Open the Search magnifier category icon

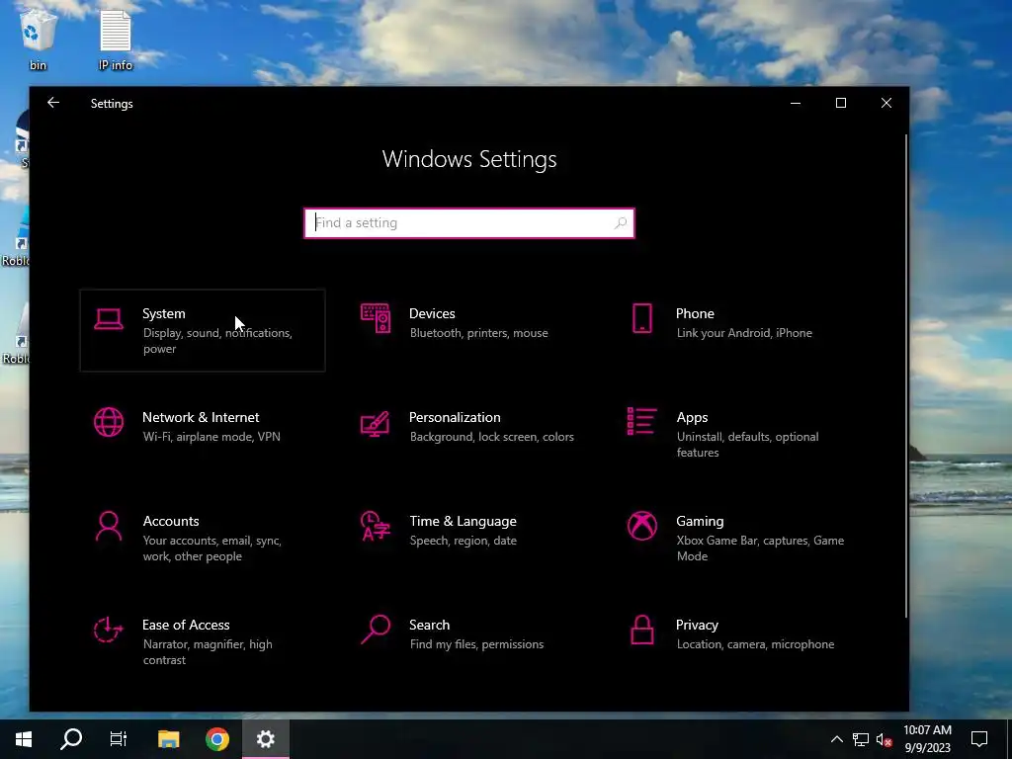[375, 630]
